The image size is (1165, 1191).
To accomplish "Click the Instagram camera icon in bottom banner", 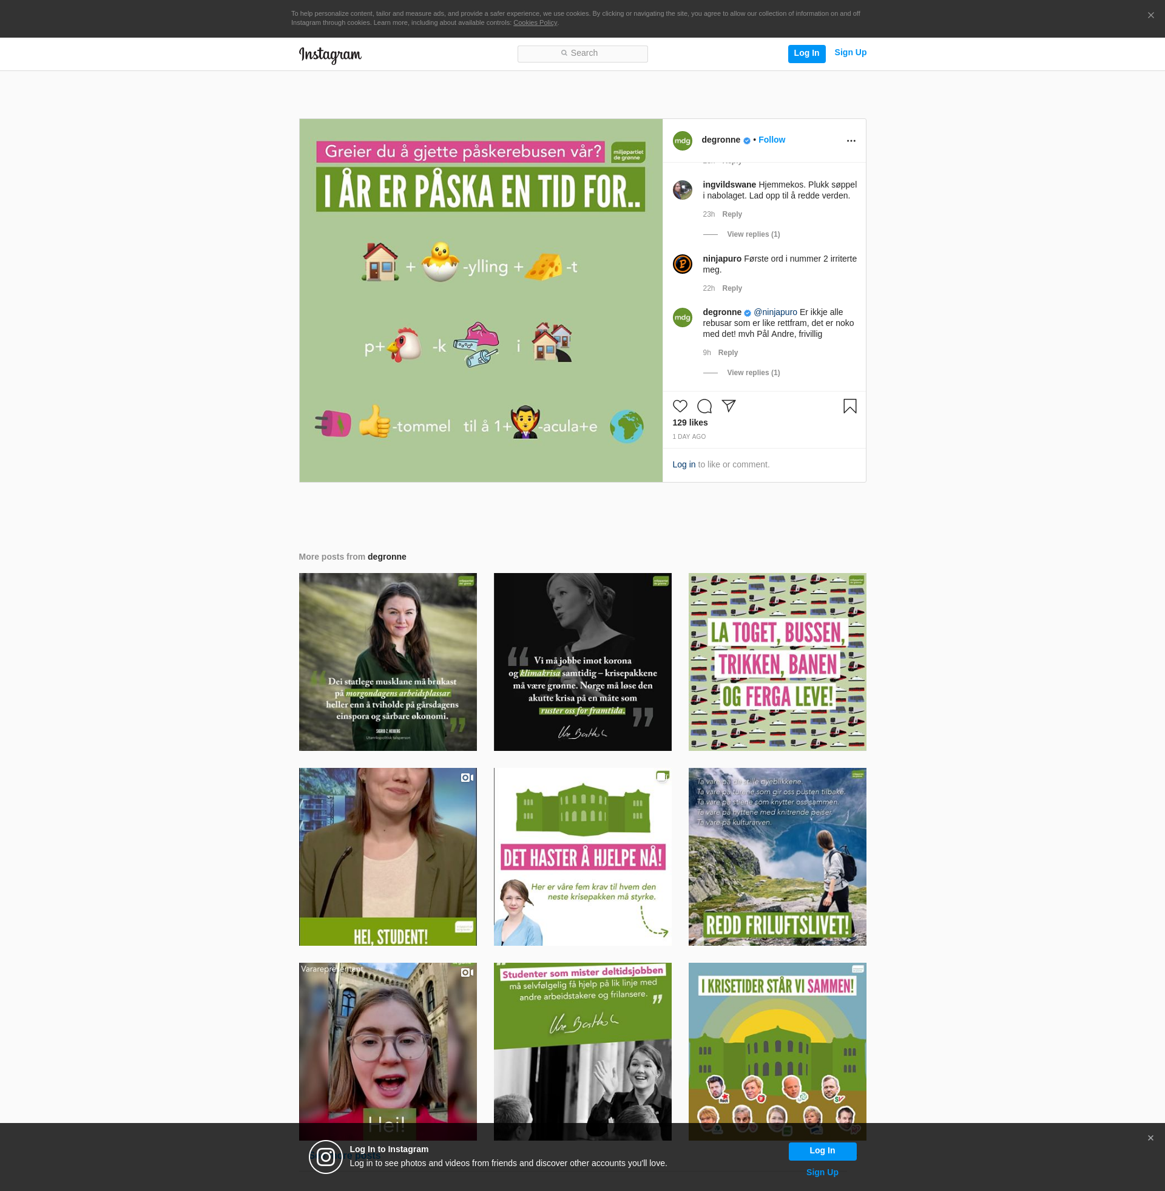I will pos(325,1157).
